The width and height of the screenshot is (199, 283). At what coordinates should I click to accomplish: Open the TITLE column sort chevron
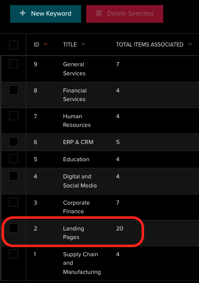83,44
